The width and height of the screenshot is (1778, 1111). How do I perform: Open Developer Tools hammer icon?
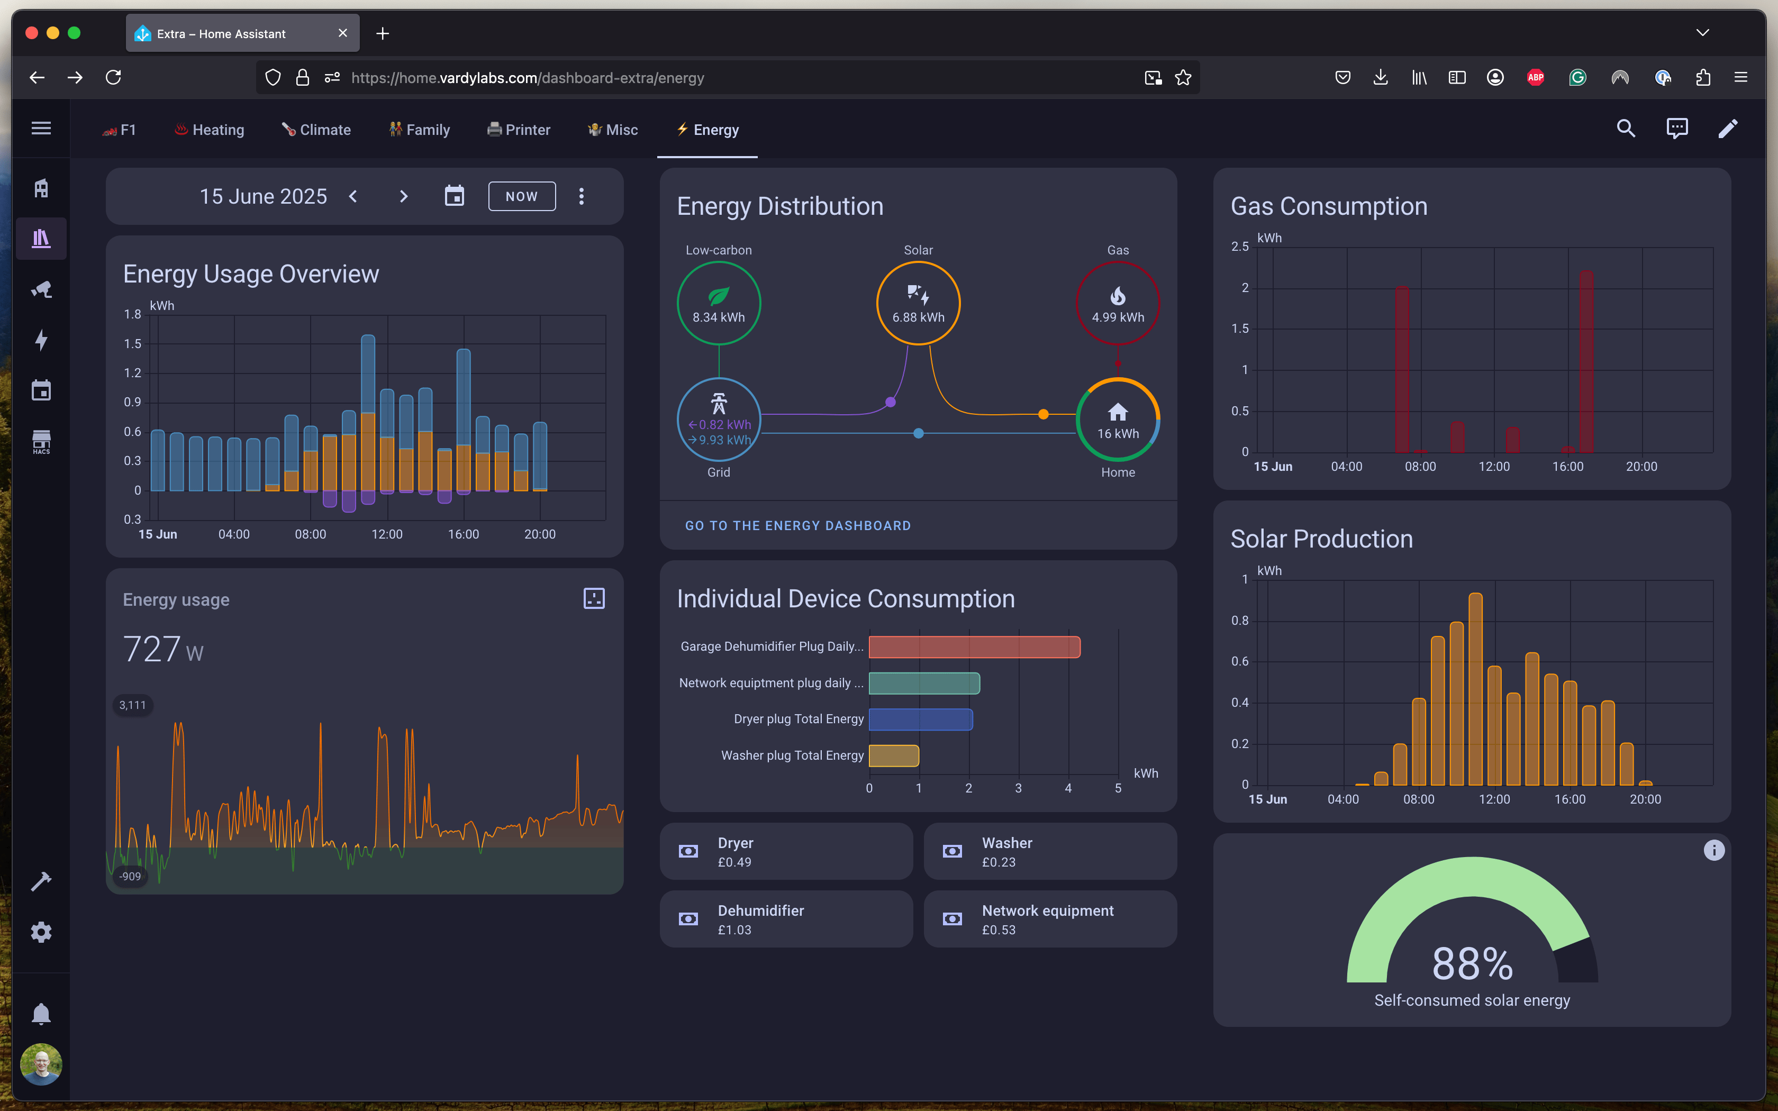tap(41, 881)
